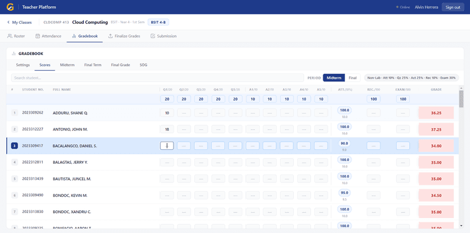Click the 34.00 grade cell
This screenshot has width=470, height=233.
(436, 146)
